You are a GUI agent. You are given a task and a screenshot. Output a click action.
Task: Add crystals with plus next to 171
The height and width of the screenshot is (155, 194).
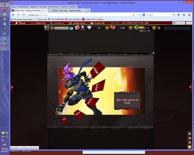click(107, 28)
